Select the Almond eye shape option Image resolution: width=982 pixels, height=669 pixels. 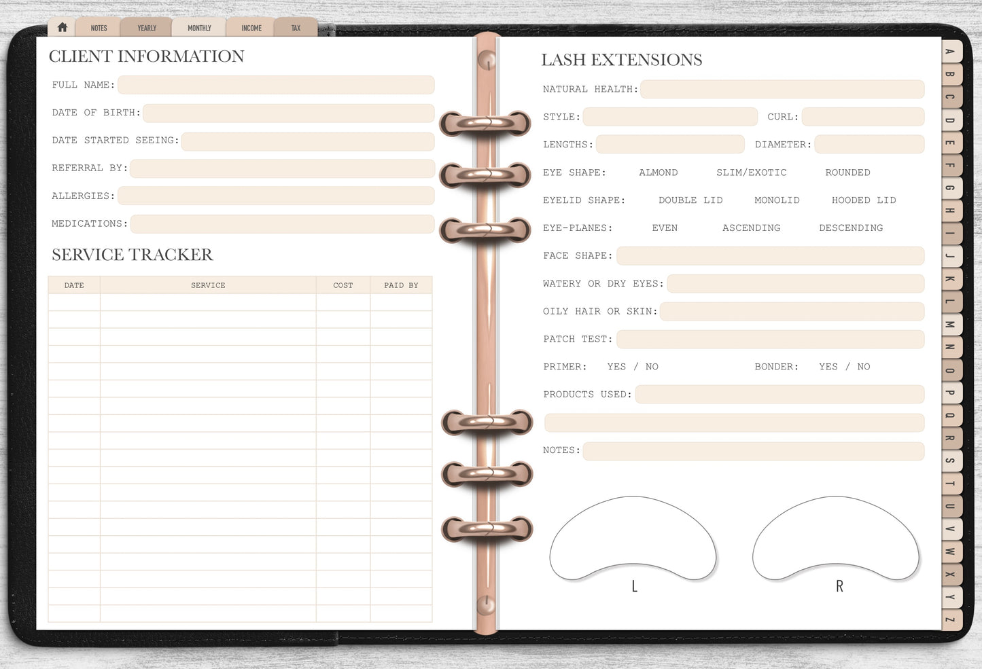[x=658, y=173]
